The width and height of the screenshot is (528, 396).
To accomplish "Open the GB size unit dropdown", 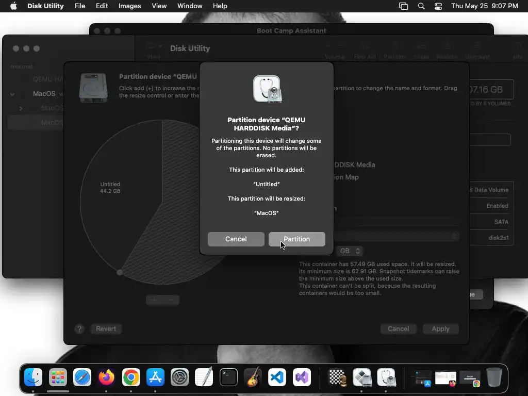I will click(x=350, y=251).
